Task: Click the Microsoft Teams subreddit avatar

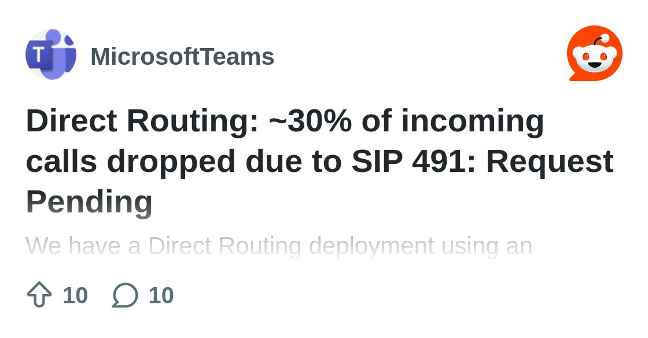Action: coord(51,55)
